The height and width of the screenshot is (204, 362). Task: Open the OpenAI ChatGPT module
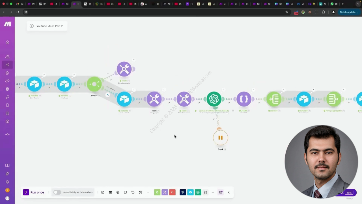tap(214, 99)
